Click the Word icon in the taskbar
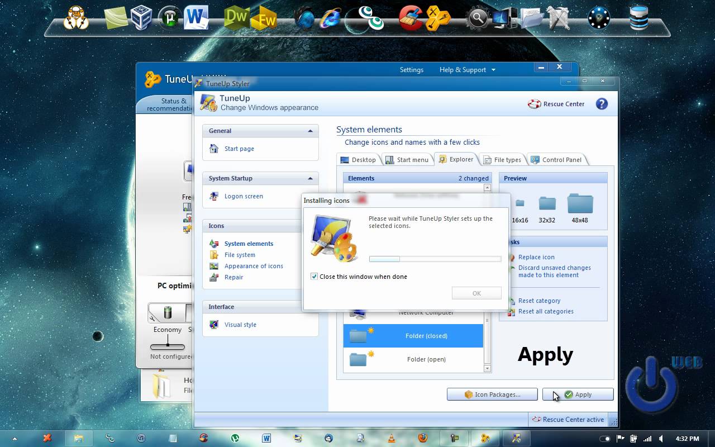 (x=266, y=439)
